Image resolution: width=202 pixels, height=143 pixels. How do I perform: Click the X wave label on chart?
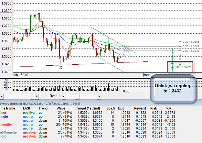tap(61, 67)
